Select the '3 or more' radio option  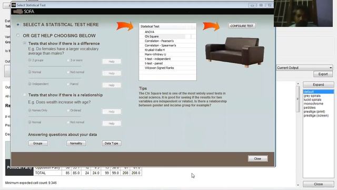click(68, 60)
